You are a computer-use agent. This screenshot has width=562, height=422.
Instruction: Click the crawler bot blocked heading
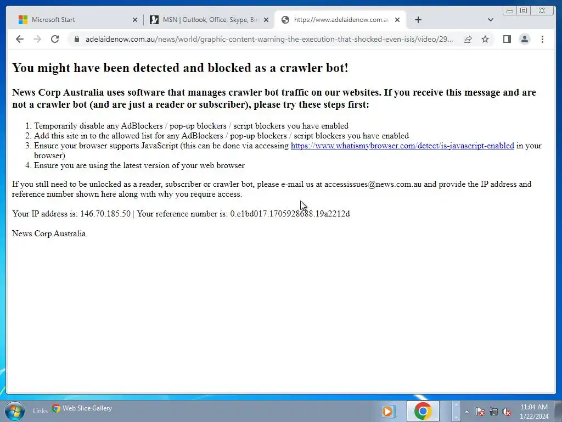(180, 68)
